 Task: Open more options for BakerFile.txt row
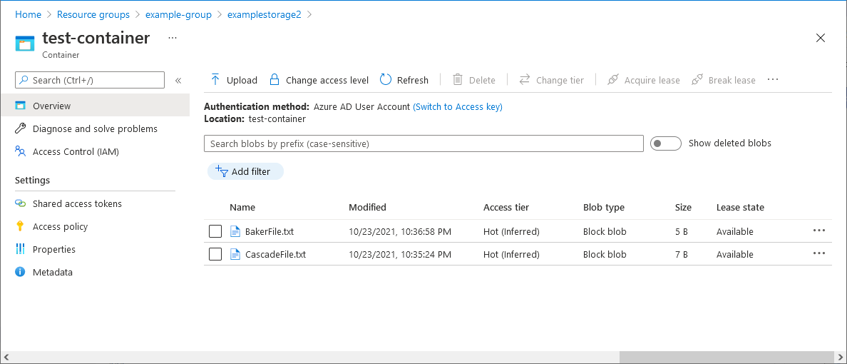click(818, 231)
